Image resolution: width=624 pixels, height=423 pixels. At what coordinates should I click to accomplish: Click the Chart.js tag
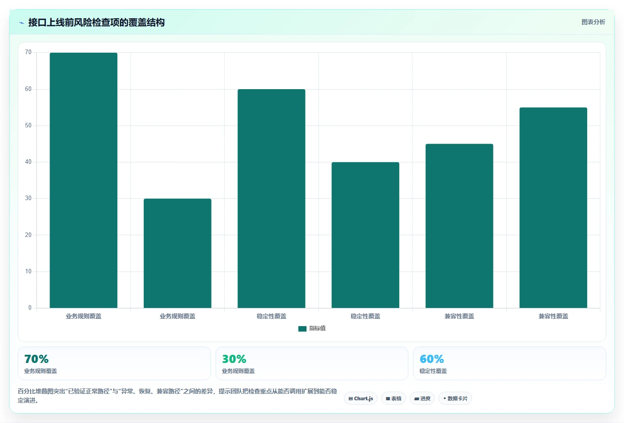tap(361, 398)
